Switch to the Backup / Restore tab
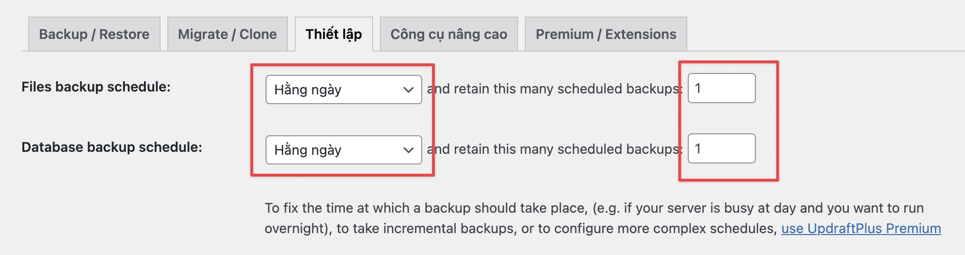The image size is (965, 255). [x=94, y=34]
